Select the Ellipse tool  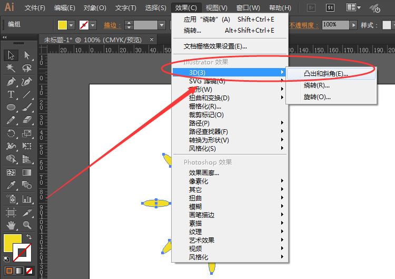click(x=11, y=108)
